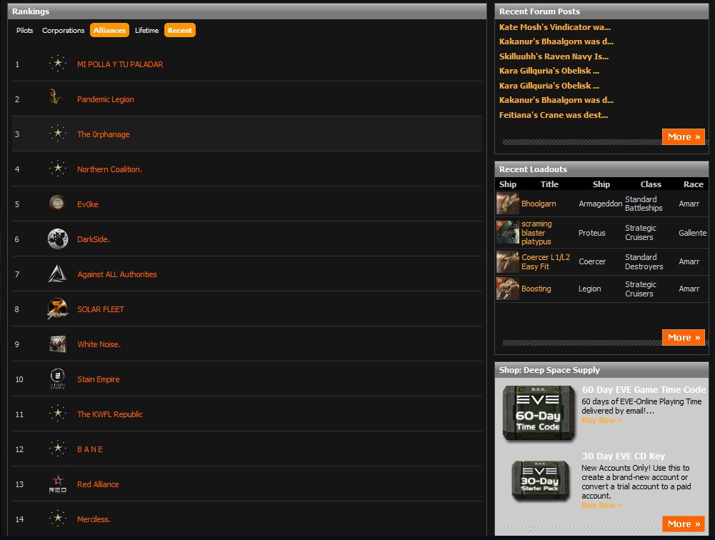The height and width of the screenshot is (540, 715).
Task: Click the 60-Day Time Code product image
Action: coord(539,413)
